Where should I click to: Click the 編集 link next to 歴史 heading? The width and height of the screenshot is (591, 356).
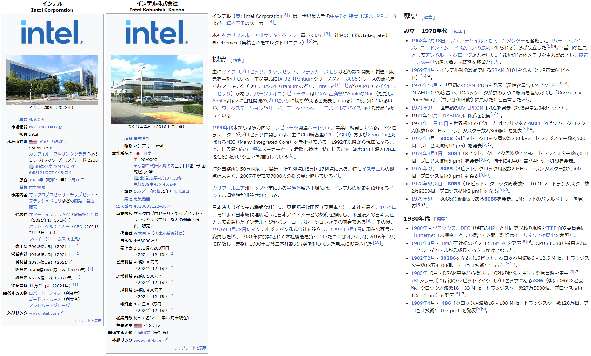tap(428, 18)
